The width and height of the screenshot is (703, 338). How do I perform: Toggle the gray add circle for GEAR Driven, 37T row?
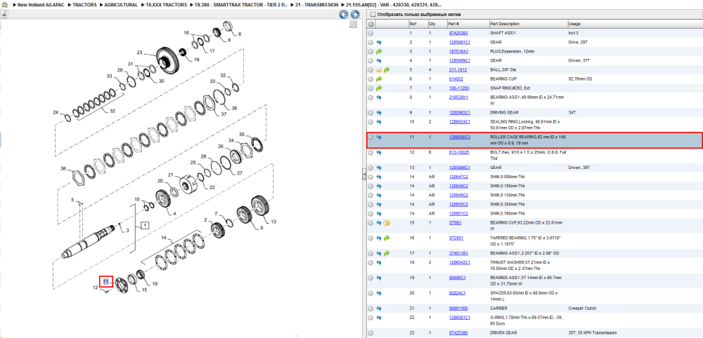pyautogui.click(x=370, y=60)
